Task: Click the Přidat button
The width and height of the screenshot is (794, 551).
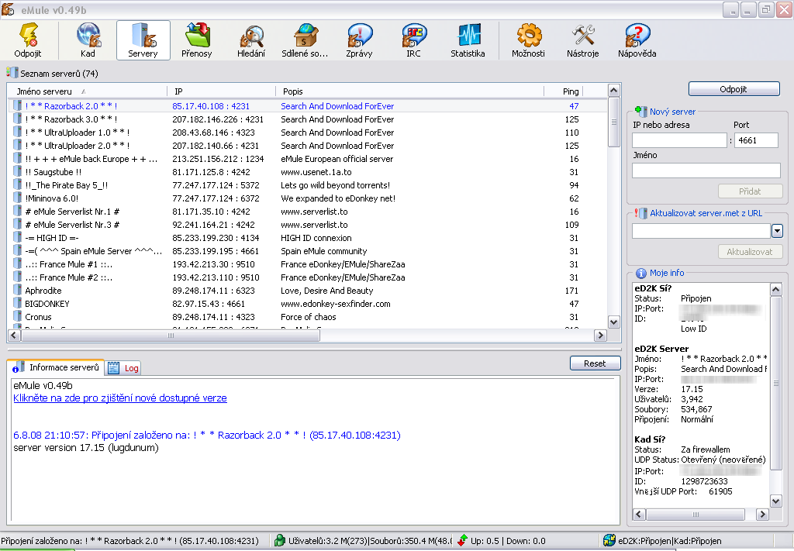Action: [x=750, y=191]
